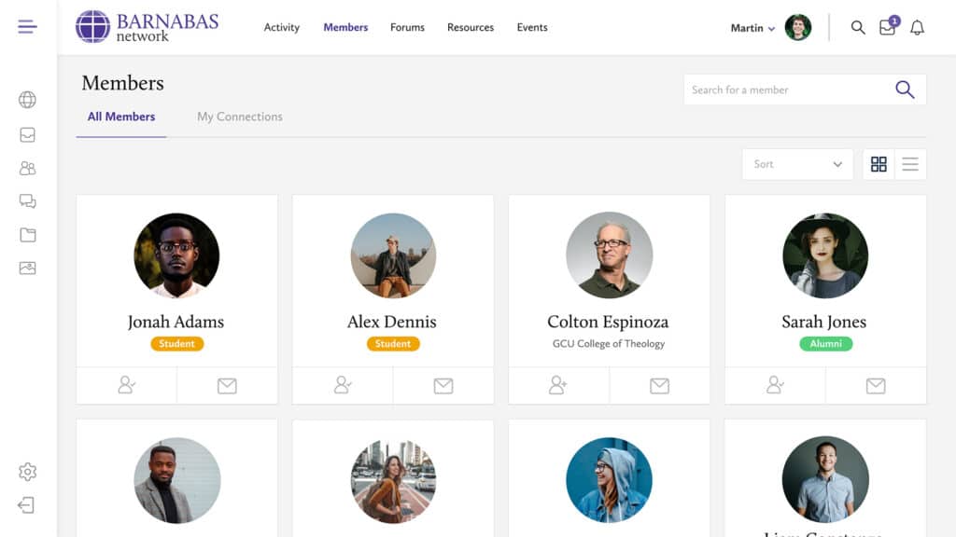Switch to list view layout
The image size is (956, 537).
pos(910,164)
